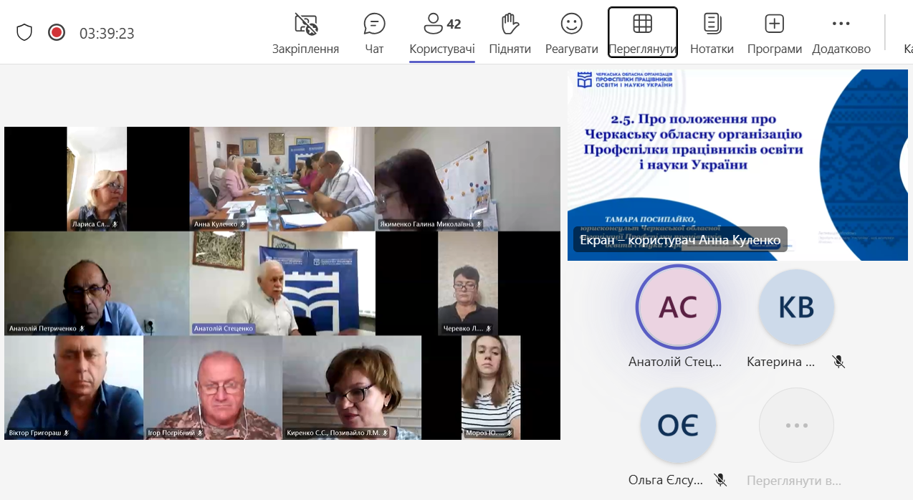Viewport: 913px width, 500px height.
Task: Open the Чат chat panel
Action: 374,34
